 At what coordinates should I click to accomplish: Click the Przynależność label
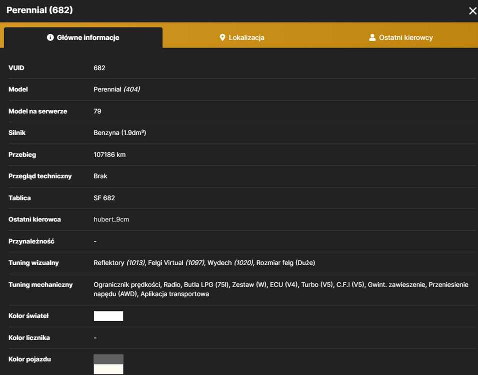31,241
